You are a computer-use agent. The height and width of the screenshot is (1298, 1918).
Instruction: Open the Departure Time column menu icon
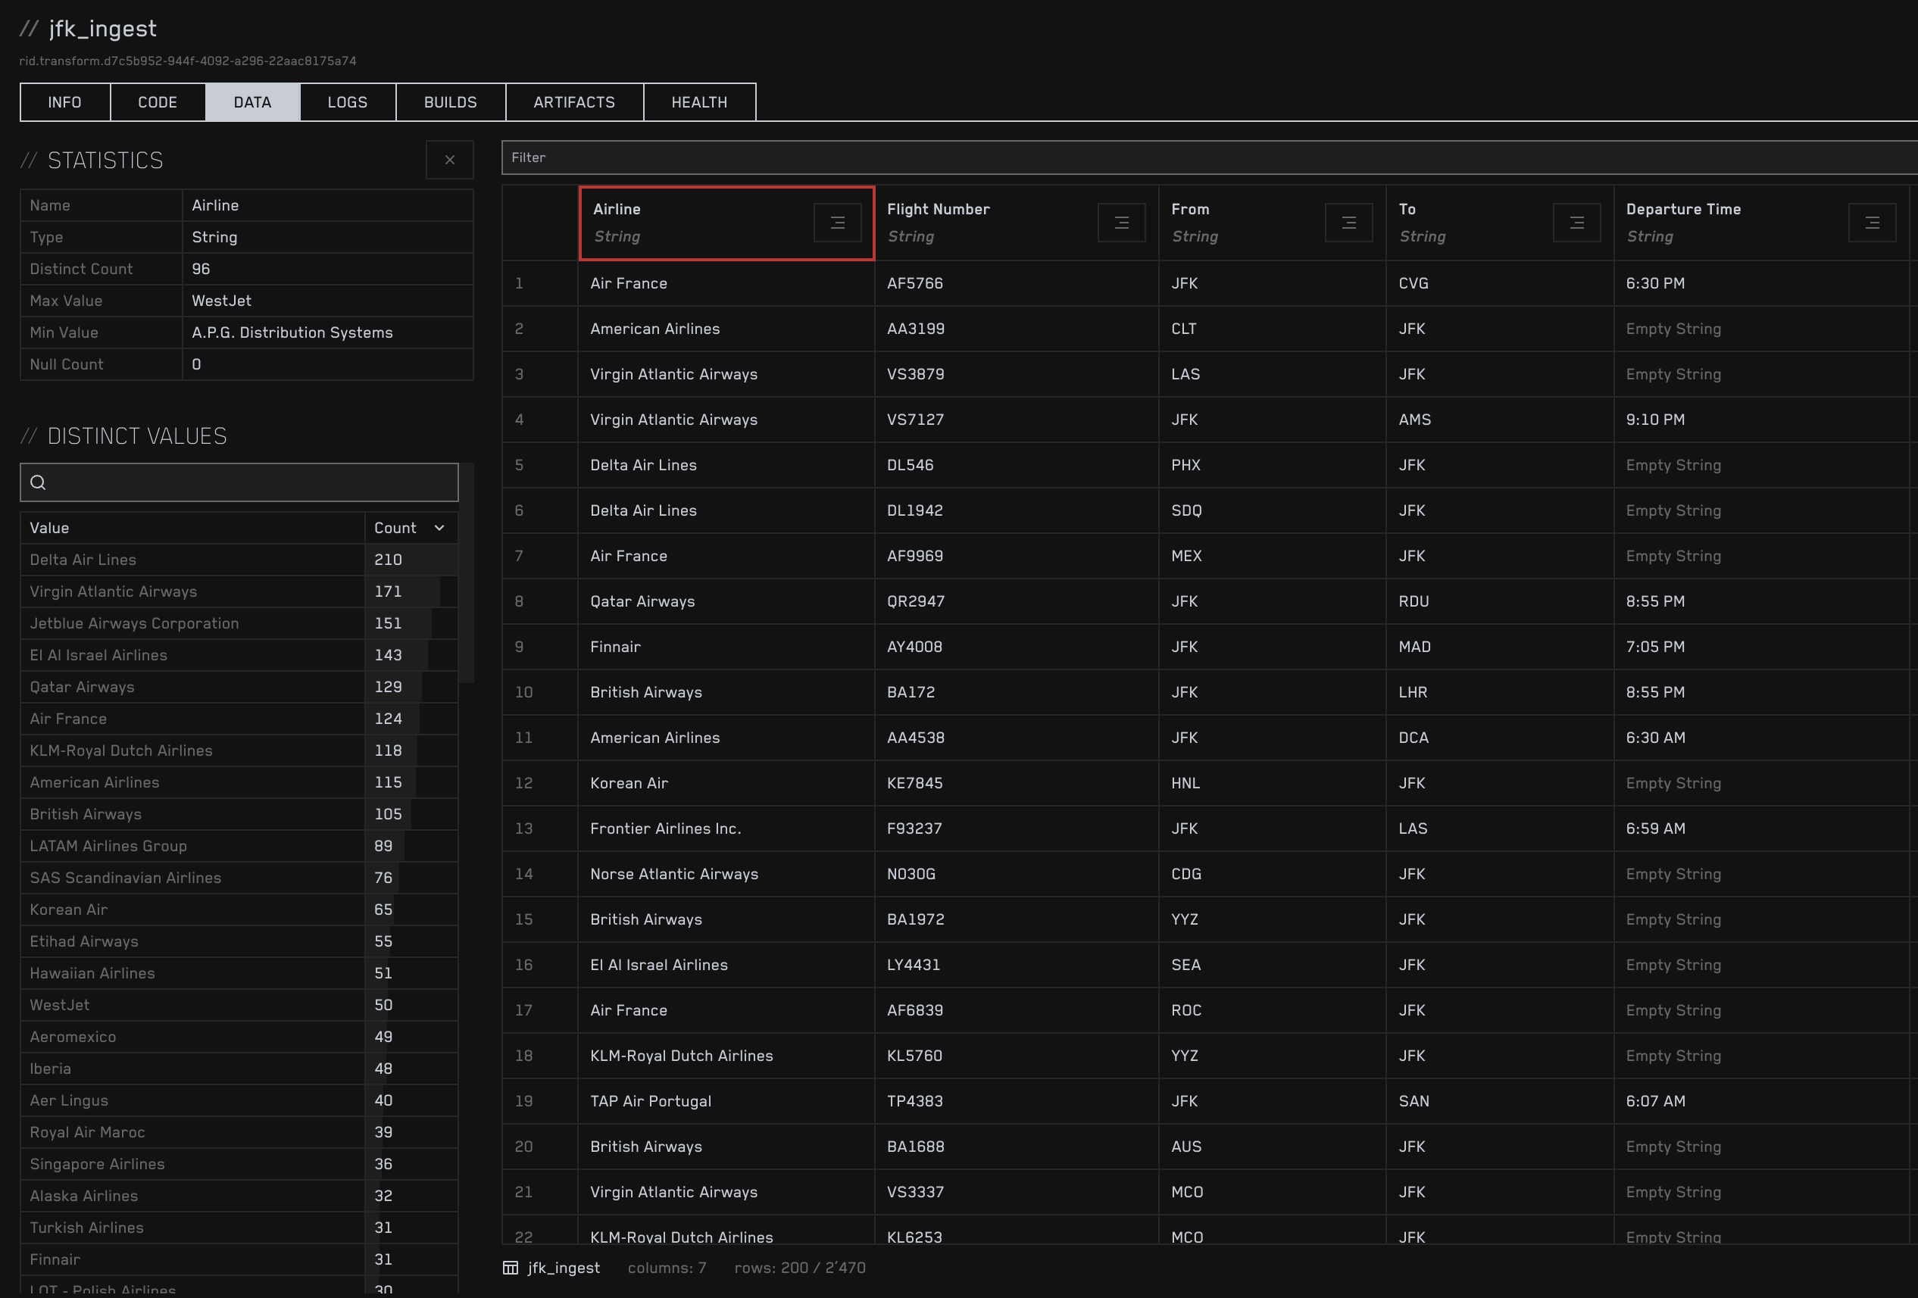[1872, 223]
